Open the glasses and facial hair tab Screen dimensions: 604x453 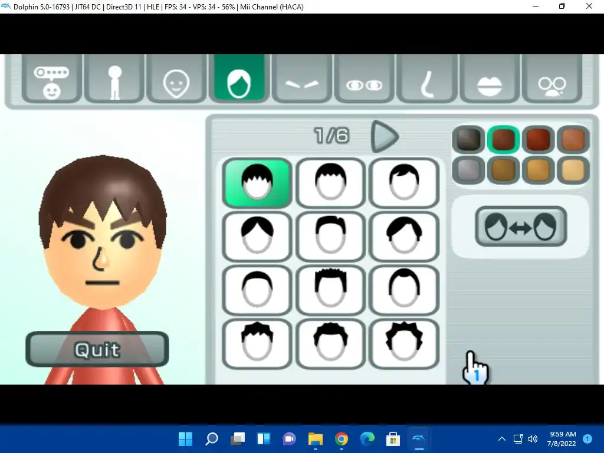[552, 80]
